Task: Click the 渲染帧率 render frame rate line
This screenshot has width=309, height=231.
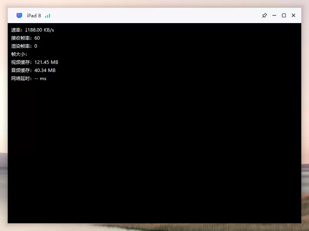Action: pyautogui.click(x=24, y=46)
